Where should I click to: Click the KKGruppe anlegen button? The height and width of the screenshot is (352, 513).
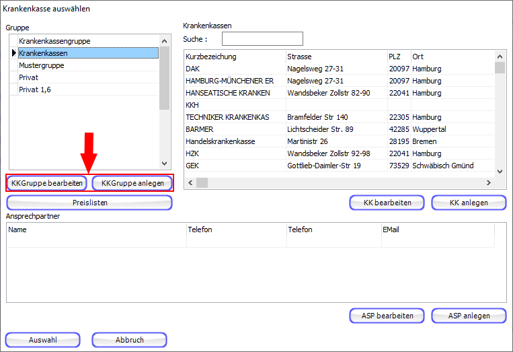tap(132, 183)
